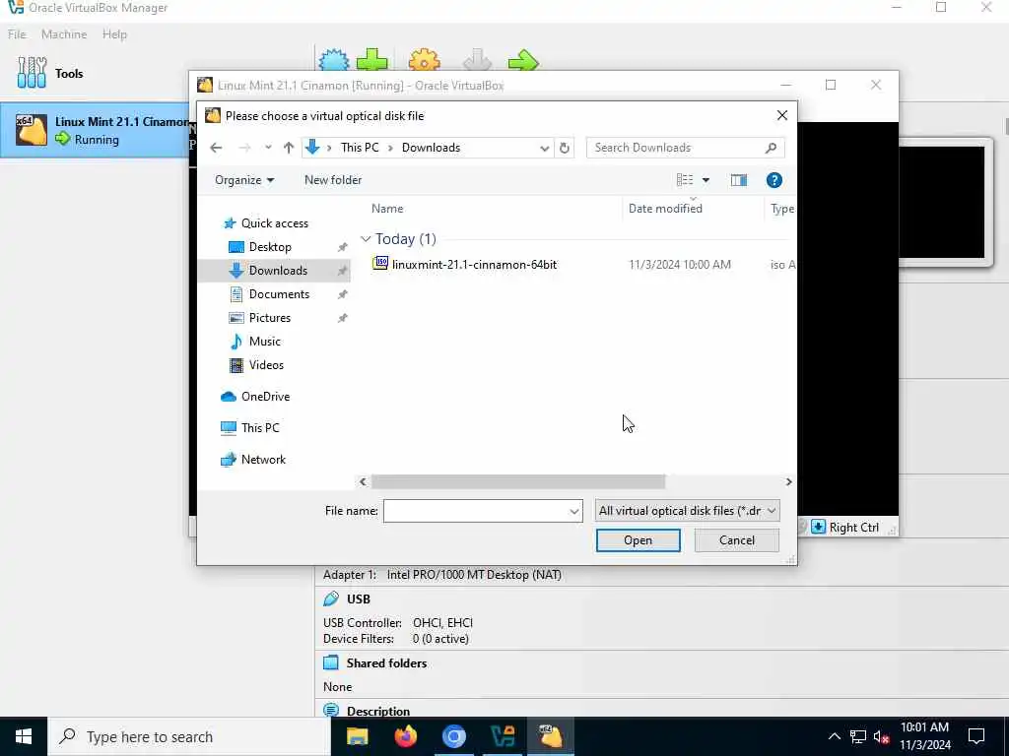Click the horizontal scrollbar in file list
Screen dimensions: 1009x756
tap(518, 482)
